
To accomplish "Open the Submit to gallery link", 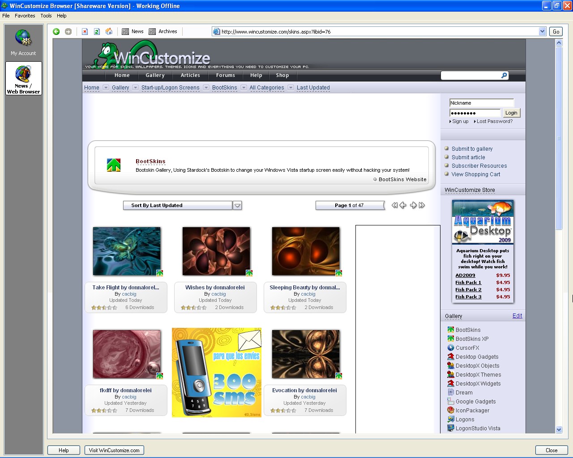I will (472, 149).
